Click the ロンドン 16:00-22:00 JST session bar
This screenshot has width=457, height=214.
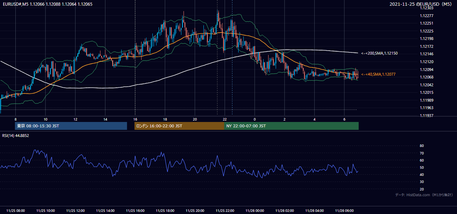[179, 126]
